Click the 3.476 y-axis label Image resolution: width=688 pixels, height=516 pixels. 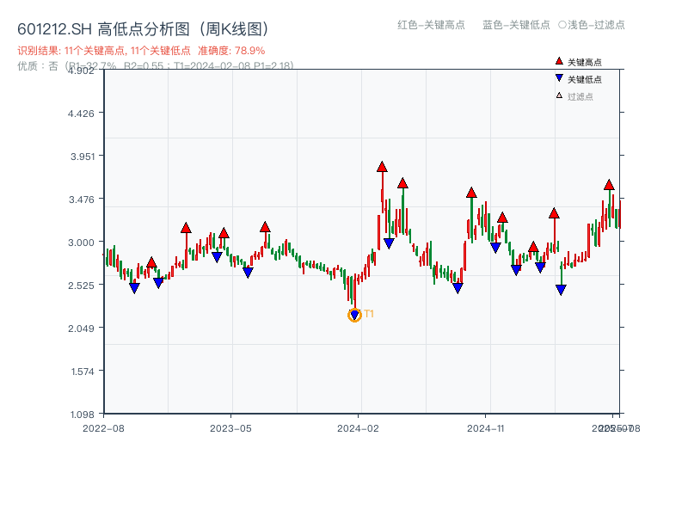pyautogui.click(x=82, y=200)
